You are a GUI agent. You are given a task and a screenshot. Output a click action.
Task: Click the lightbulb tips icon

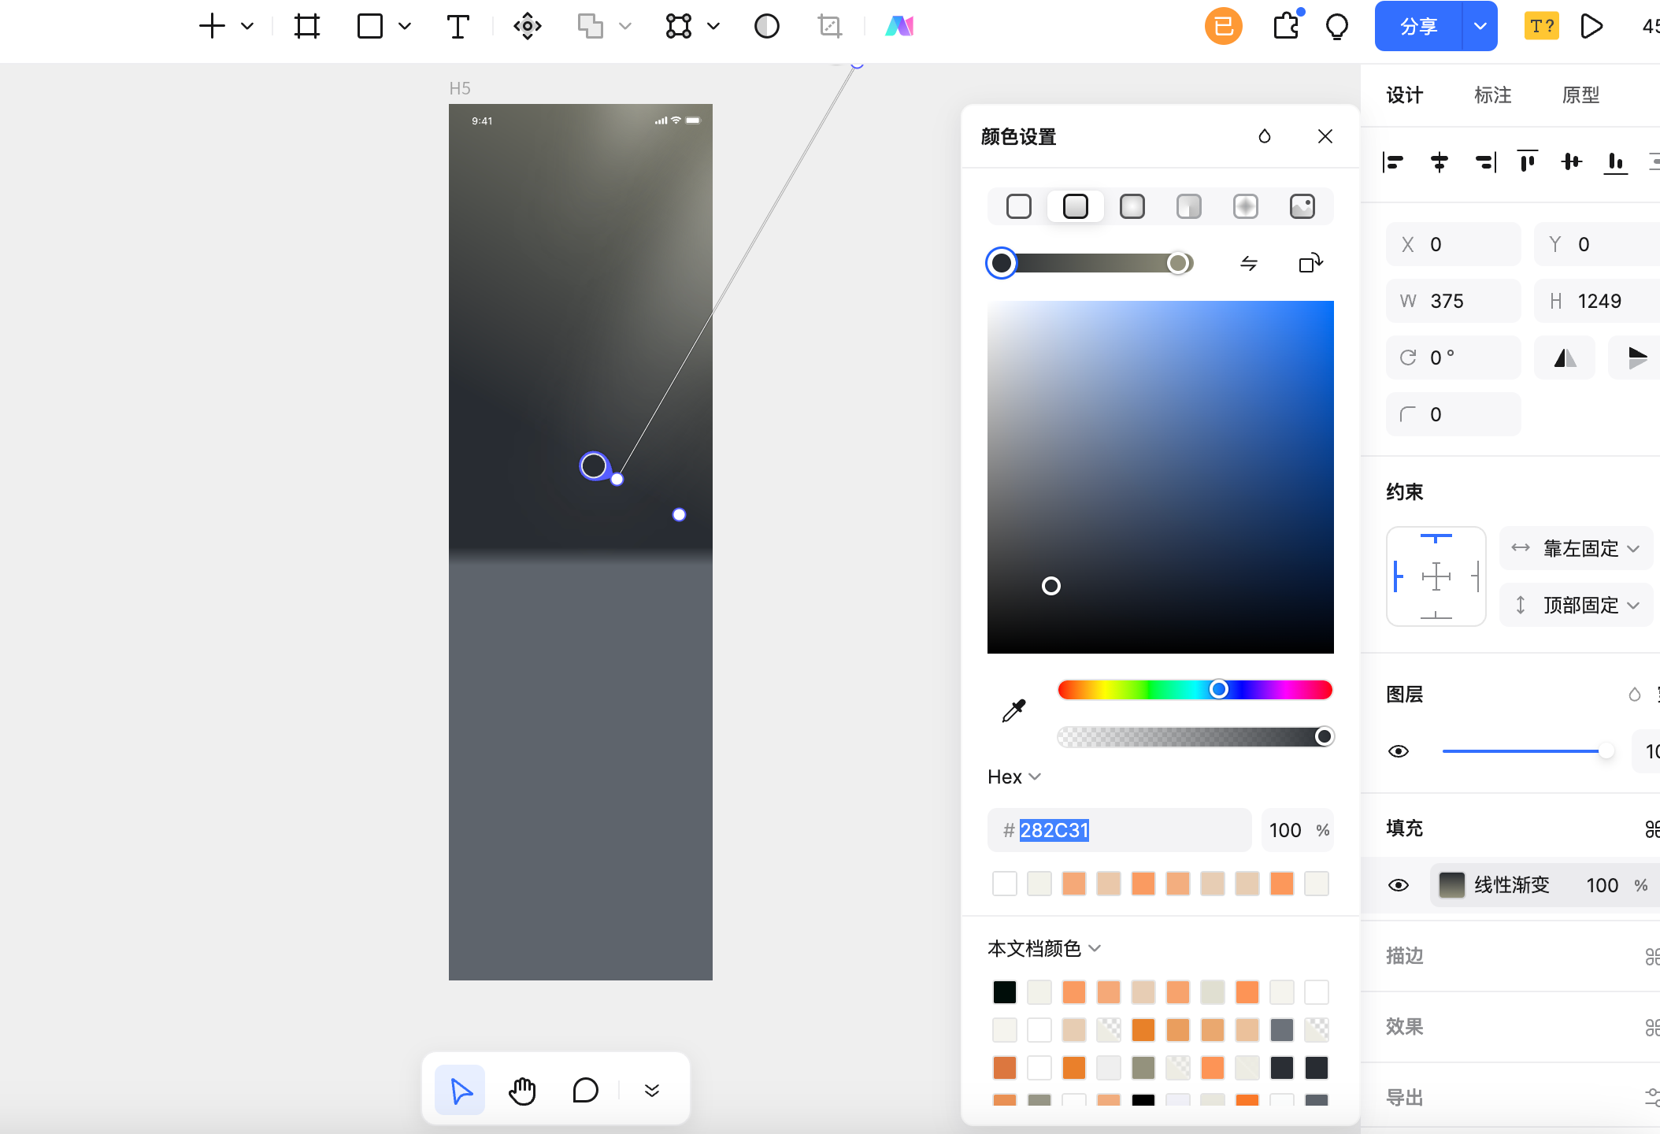coord(1336,27)
